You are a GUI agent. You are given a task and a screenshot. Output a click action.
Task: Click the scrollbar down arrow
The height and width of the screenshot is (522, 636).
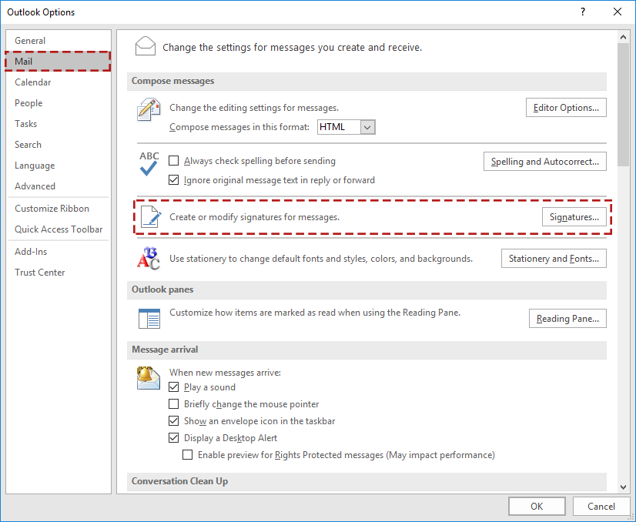[623, 487]
